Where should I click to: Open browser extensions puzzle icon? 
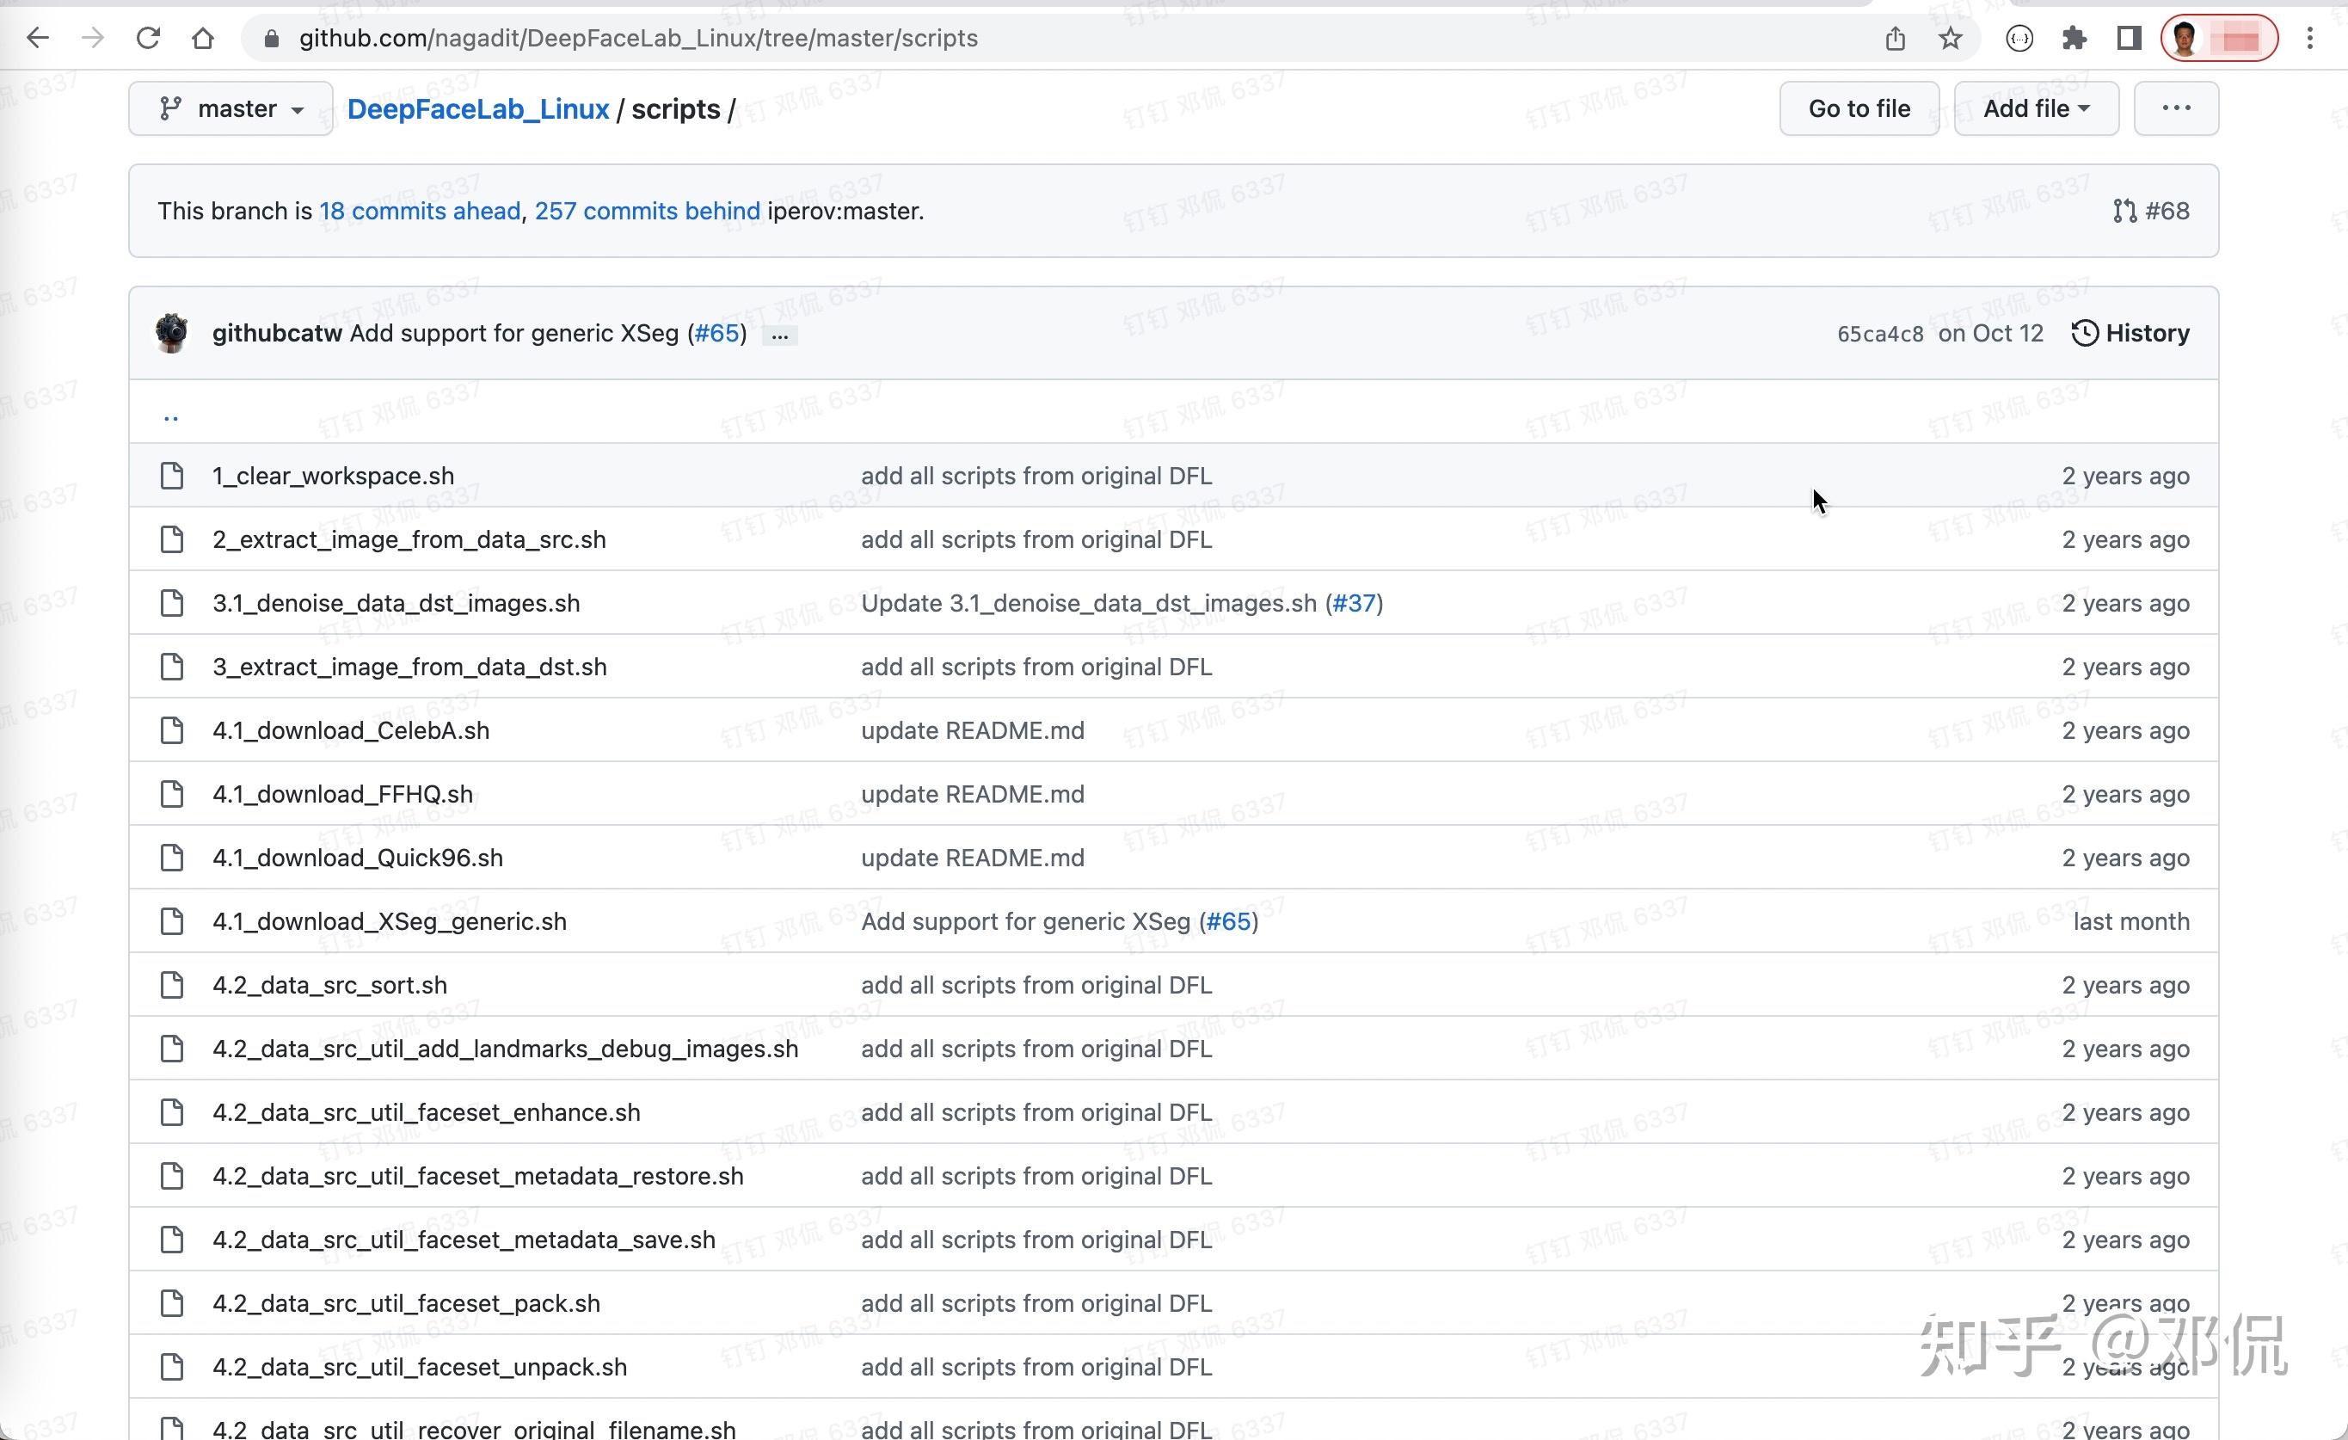[2074, 38]
